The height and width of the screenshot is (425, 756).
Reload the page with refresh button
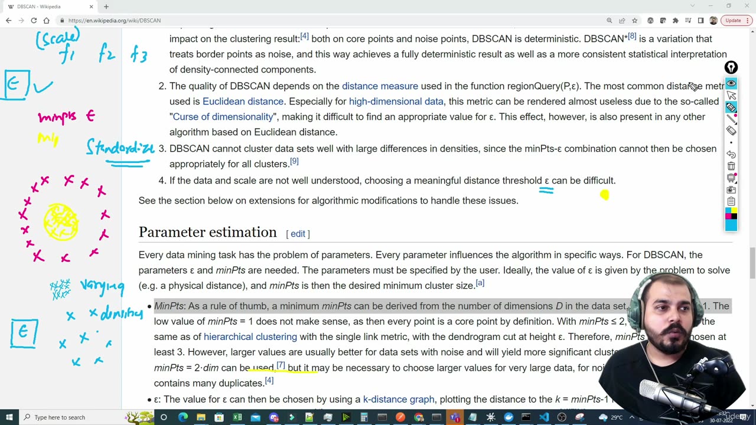(x=34, y=21)
